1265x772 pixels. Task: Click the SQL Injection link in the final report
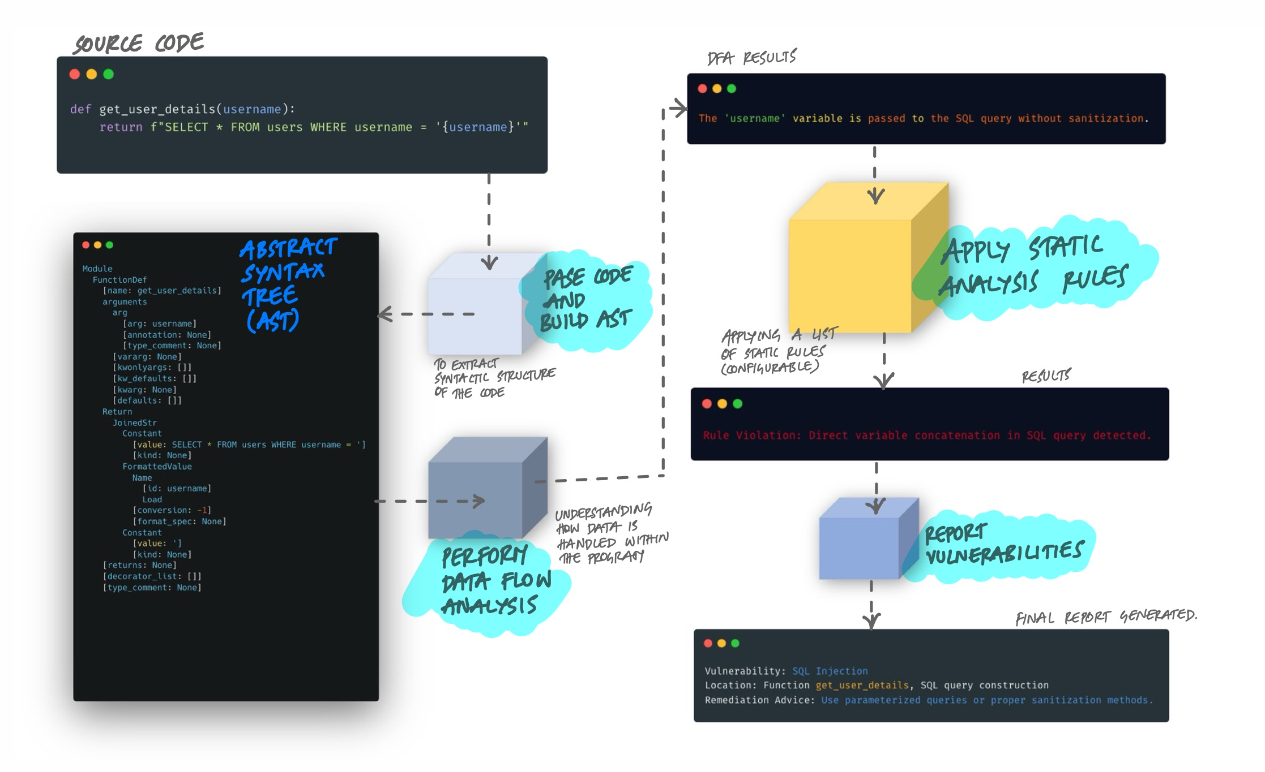click(829, 671)
